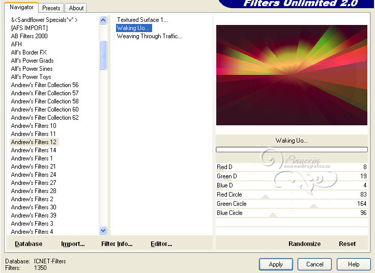
Task: Select the Weaving Through Traffic... filter
Action: (x=149, y=36)
